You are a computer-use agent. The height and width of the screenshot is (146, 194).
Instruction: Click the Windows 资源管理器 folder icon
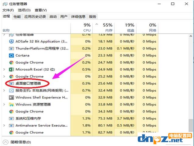coord(11,105)
